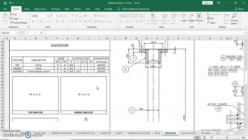Click Decrease Font Size icon
Screen dimensions: 248x140
65,16
